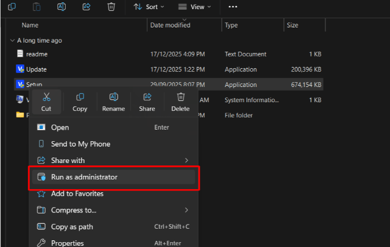The height and width of the screenshot is (247, 390).
Task: Click the Open menu item icon
Action: tap(41, 127)
